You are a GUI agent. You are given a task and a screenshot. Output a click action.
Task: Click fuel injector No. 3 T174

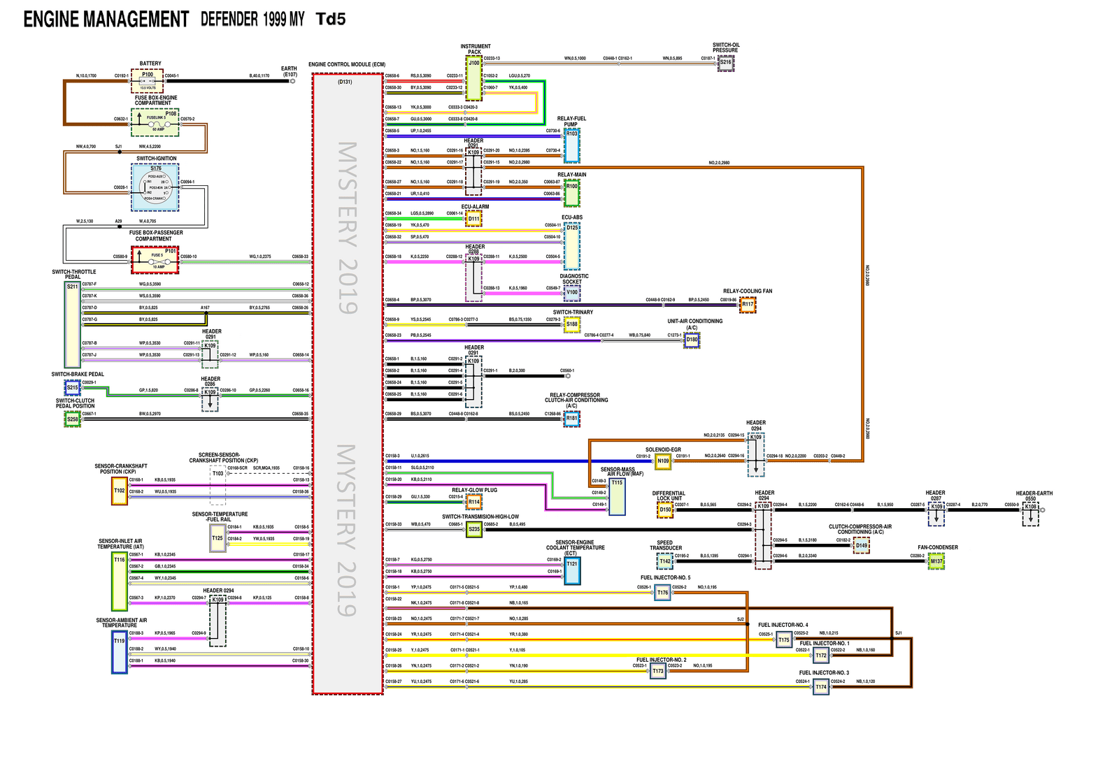click(x=821, y=687)
